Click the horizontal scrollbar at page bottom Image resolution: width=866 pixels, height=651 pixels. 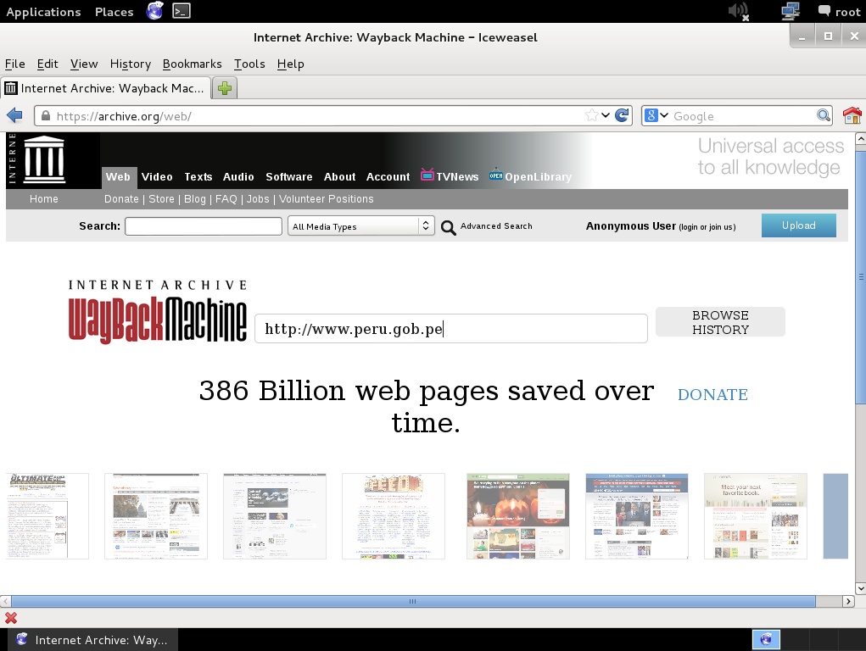tap(412, 602)
